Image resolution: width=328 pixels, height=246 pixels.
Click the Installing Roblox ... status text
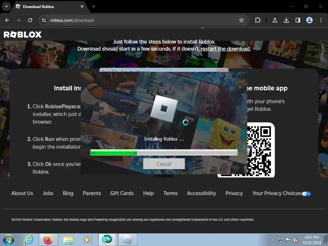164,139
